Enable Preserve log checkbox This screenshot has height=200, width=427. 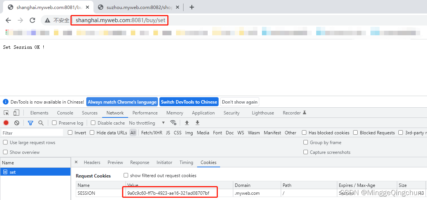tap(54, 123)
